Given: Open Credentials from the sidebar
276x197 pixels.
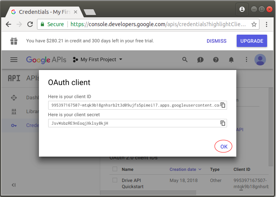Looking at the screenshot, I should point(32,125).
